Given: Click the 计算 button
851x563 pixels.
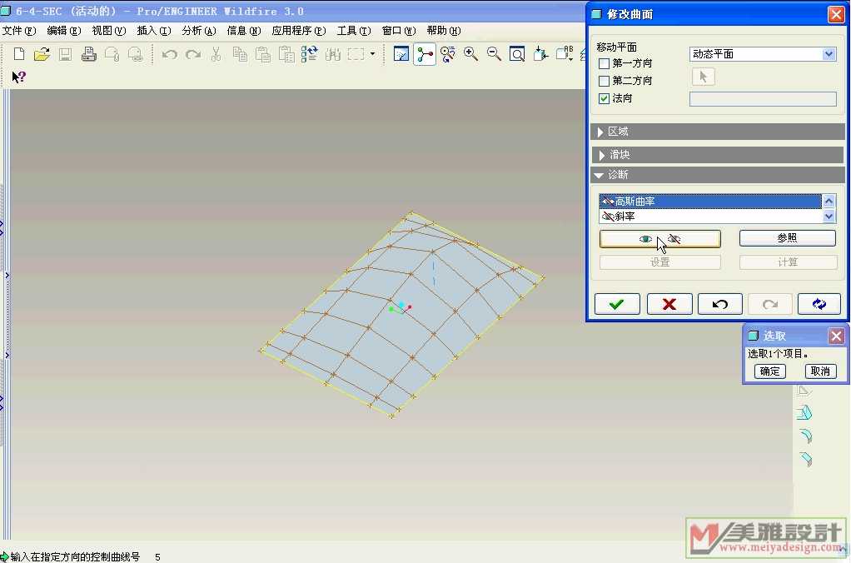Looking at the screenshot, I should (x=787, y=262).
